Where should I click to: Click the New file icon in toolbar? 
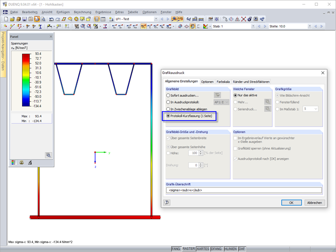[6, 19]
